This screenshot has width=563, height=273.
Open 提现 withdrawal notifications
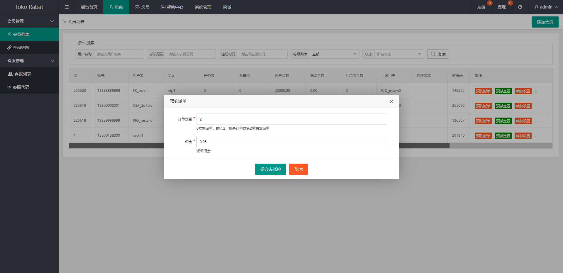tap(501, 7)
